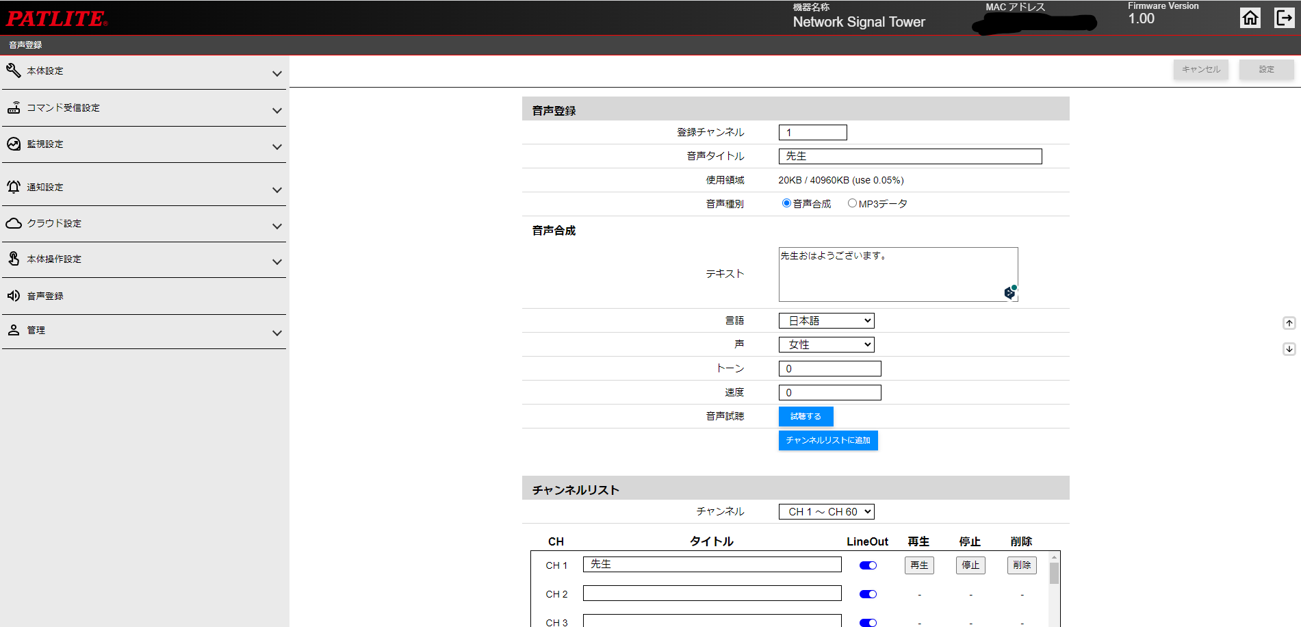Click the wrench icon for 本体設定
The width and height of the screenshot is (1301, 627).
point(14,71)
